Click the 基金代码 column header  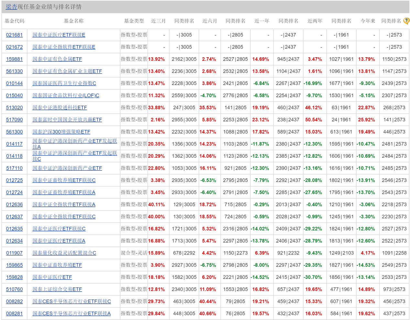pos(15,21)
